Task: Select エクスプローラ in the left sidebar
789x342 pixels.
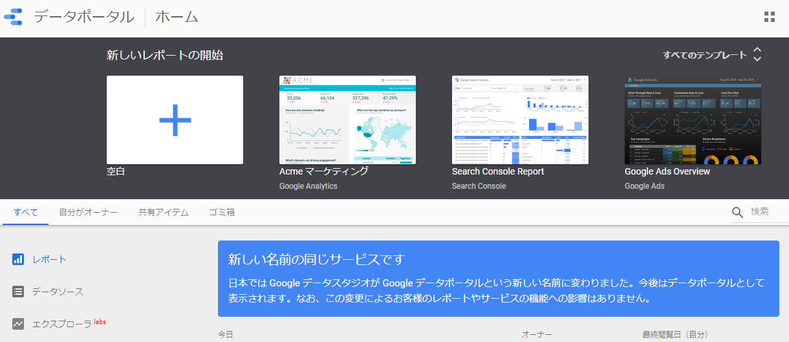Action: pos(61,324)
